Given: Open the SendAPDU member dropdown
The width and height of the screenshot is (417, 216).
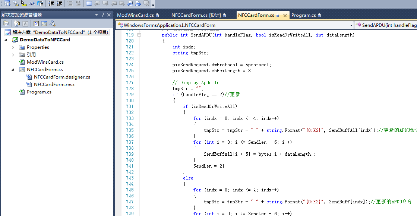Looking at the screenshot, I should point(386,25).
